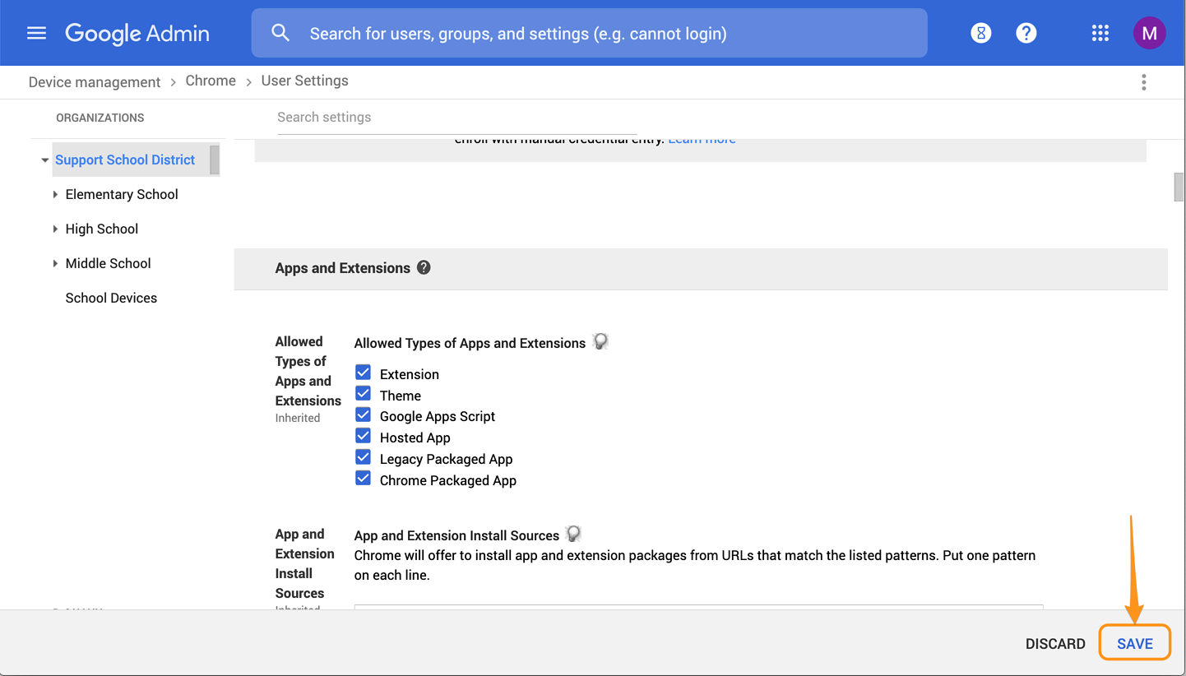This screenshot has height=676, width=1186.
Task: Uncheck the Extension checkbox
Action: pyautogui.click(x=363, y=373)
